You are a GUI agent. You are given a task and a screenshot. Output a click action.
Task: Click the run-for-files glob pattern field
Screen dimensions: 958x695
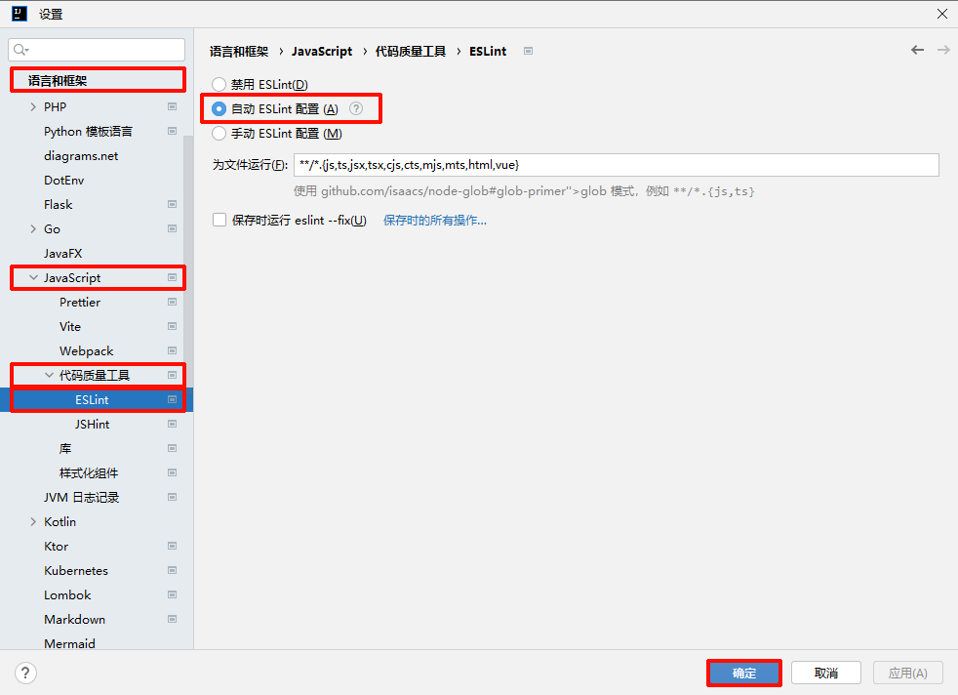pos(615,165)
